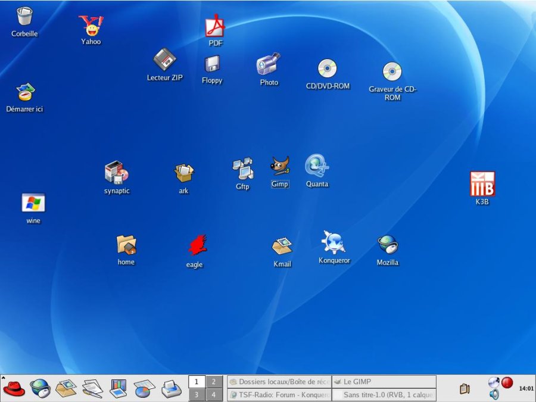Launch the spreadsheet pie-chart panel icon
This screenshot has width=536, height=402.
(x=144, y=389)
